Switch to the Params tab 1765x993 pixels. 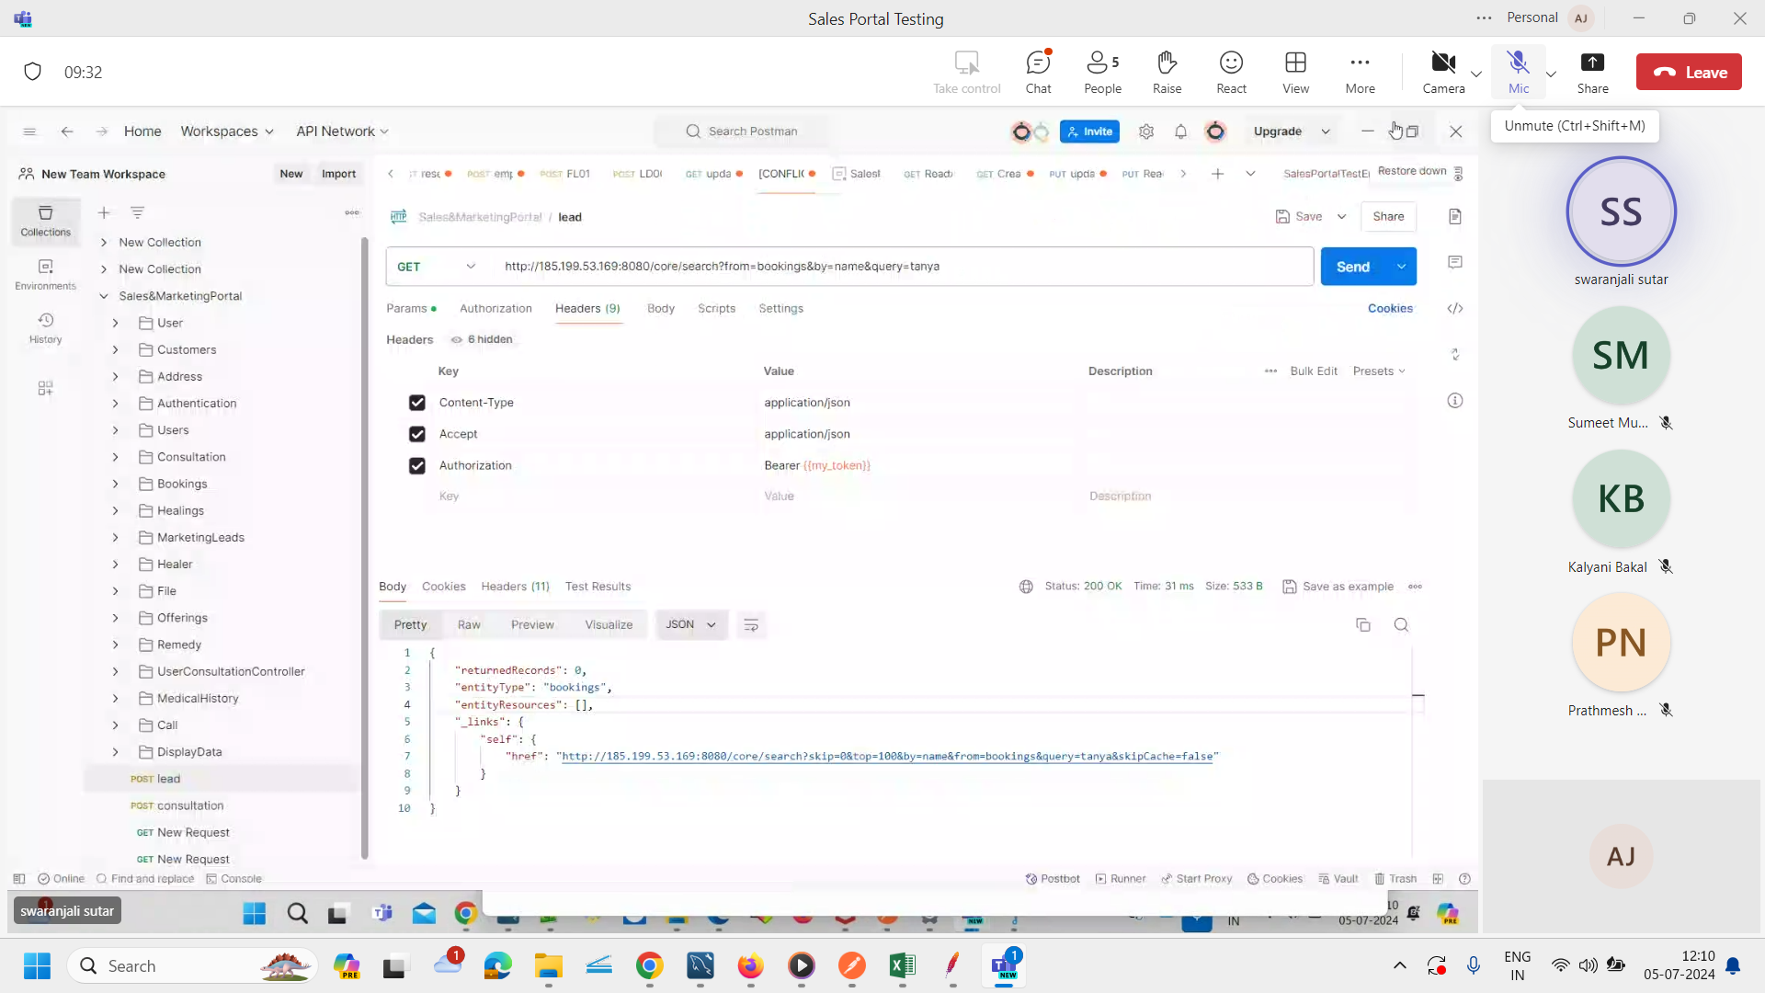click(x=411, y=309)
